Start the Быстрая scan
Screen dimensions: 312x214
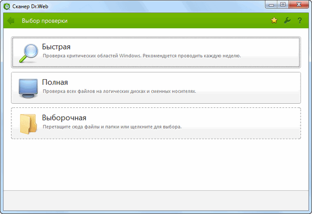pyautogui.click(x=156, y=52)
